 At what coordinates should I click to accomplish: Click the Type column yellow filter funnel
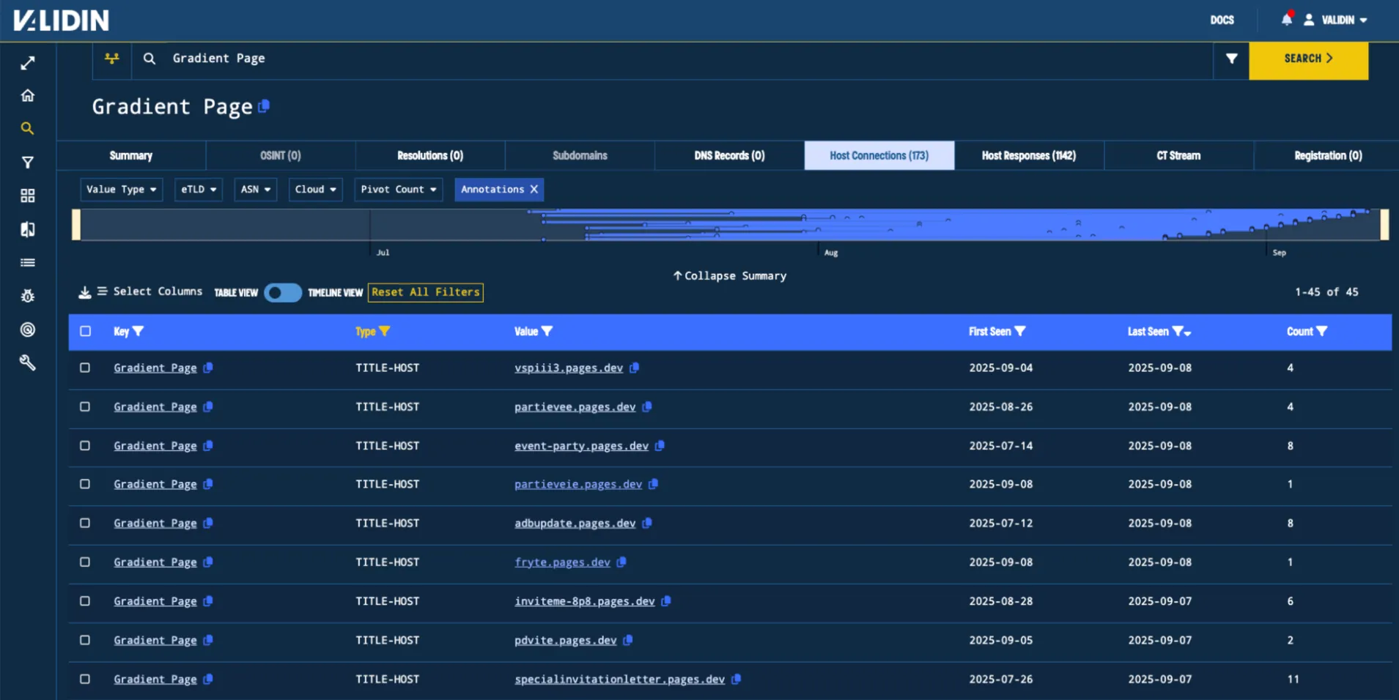(385, 331)
